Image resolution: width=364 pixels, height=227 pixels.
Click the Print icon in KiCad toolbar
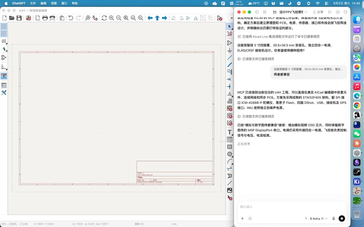(45, 18)
